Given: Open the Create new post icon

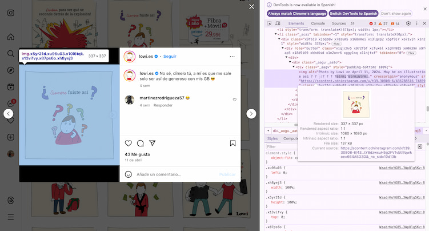Looking at the screenshot, I should [x=11, y=137].
